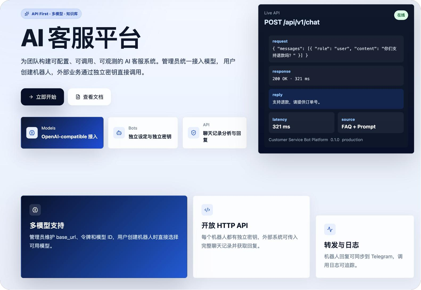Click the source value FAQ + Prompt
This screenshot has width=421, height=290.
coord(358,127)
